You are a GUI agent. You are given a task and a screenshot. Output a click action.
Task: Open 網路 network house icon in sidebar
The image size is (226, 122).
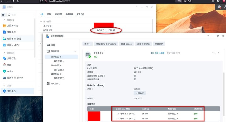point(4,65)
